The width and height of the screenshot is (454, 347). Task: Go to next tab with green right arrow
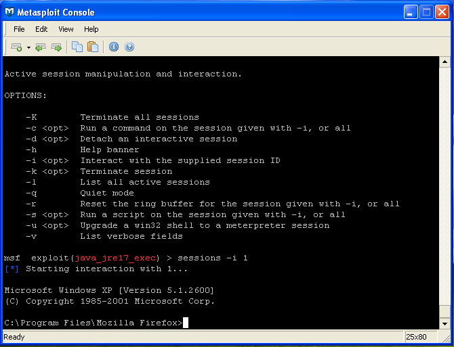click(56, 47)
